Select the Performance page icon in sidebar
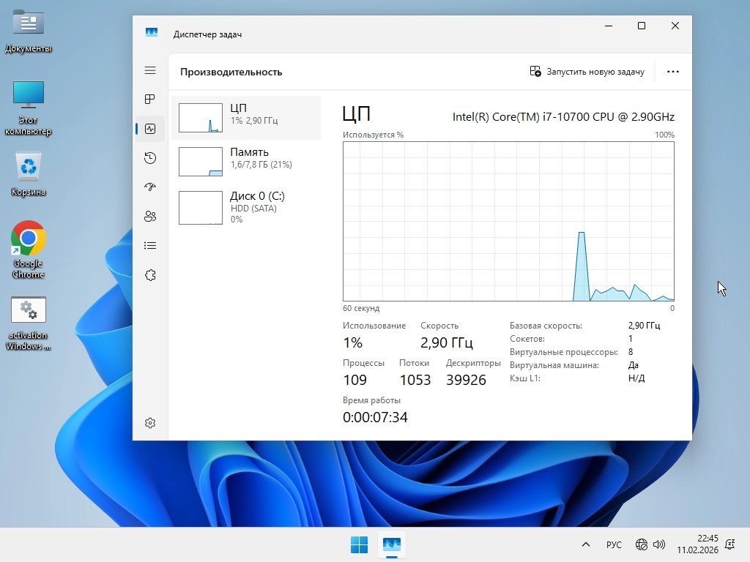This screenshot has height=562, width=750. point(150,129)
